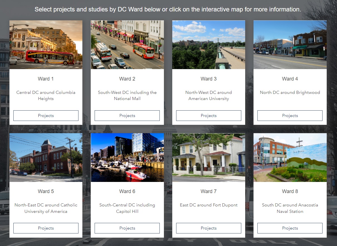
Task: Open the Ward 6 waterfront marina photo
Action: (127, 157)
